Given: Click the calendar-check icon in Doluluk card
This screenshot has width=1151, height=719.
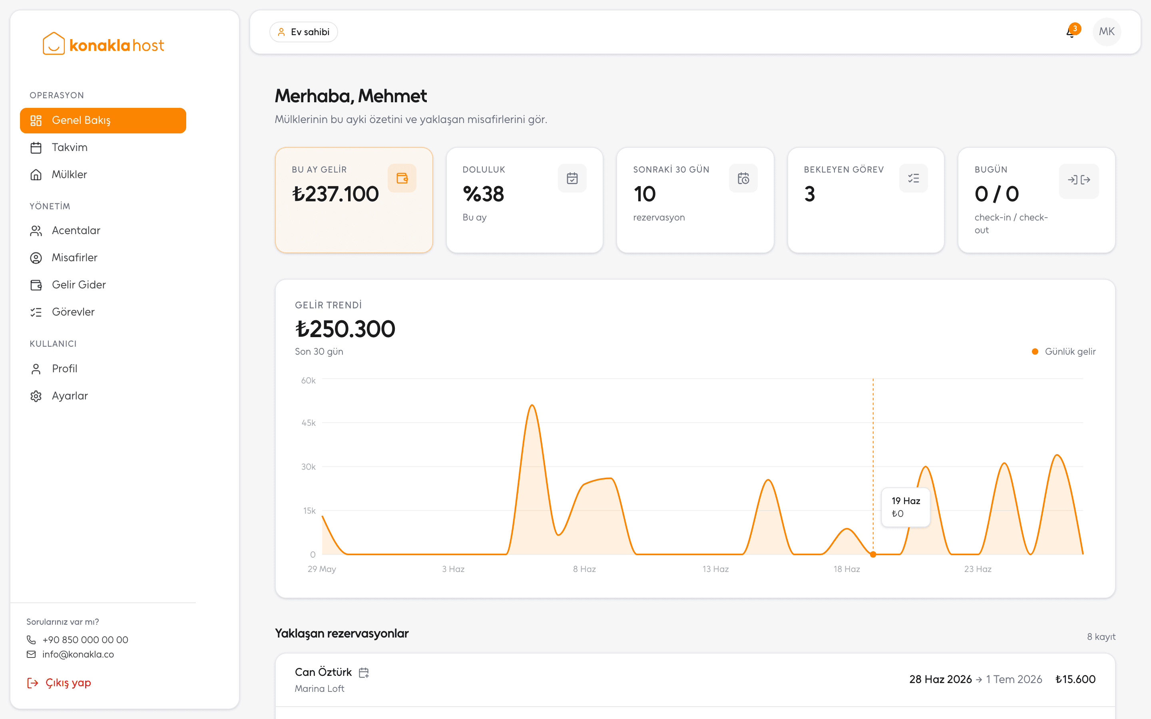Looking at the screenshot, I should (572, 178).
